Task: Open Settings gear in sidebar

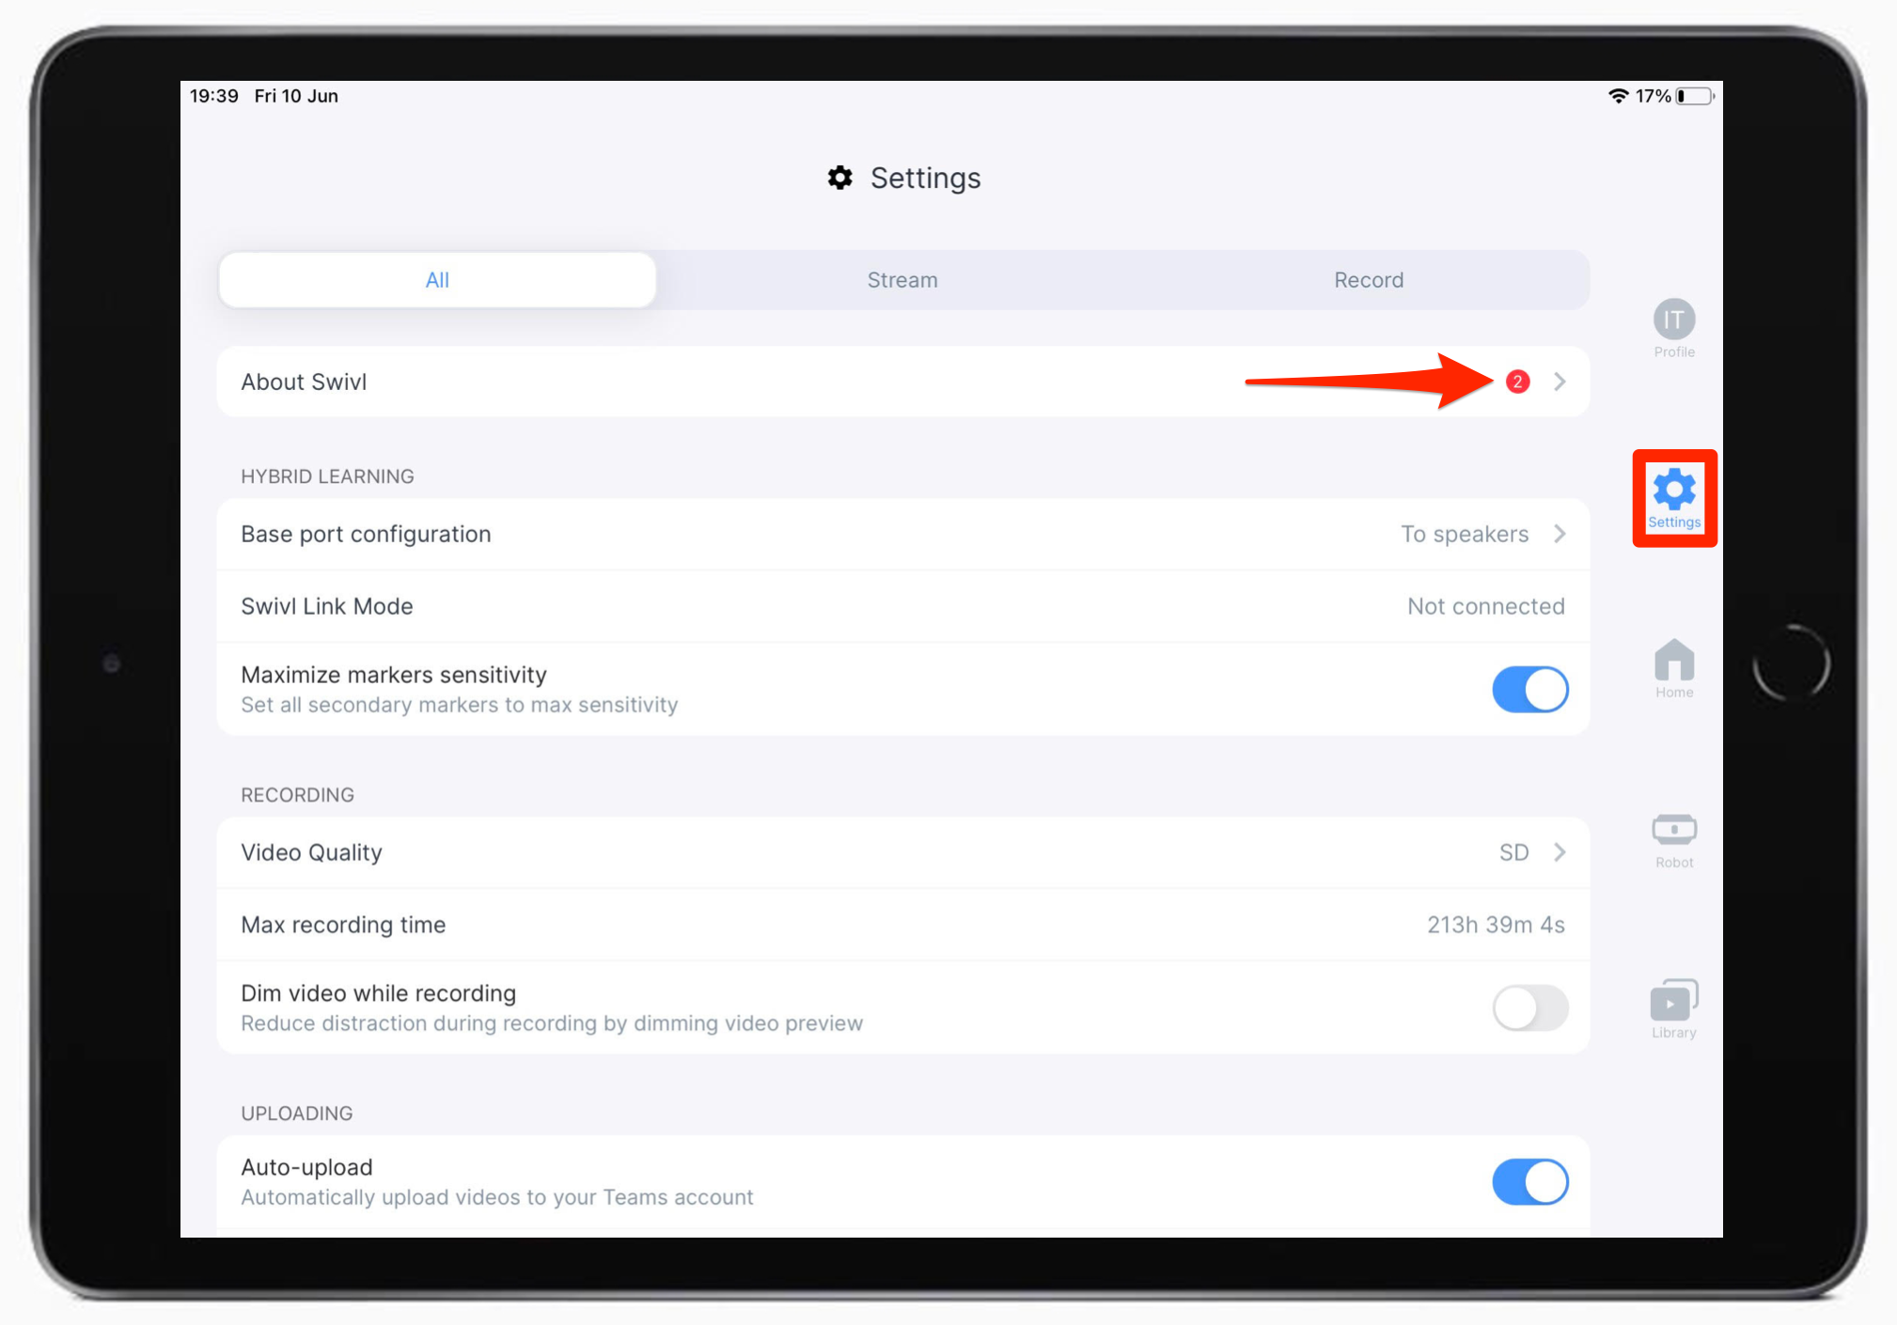Action: (1670, 497)
